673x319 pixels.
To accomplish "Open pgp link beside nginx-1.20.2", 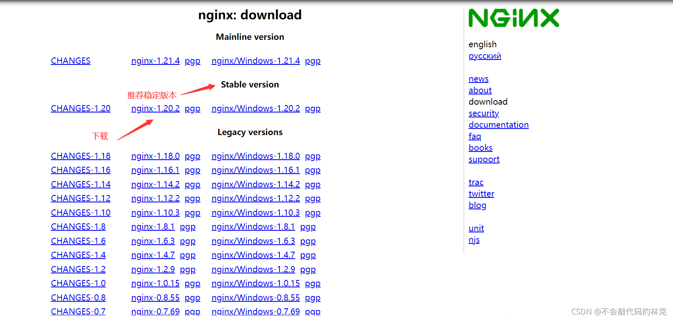I will (192, 109).
